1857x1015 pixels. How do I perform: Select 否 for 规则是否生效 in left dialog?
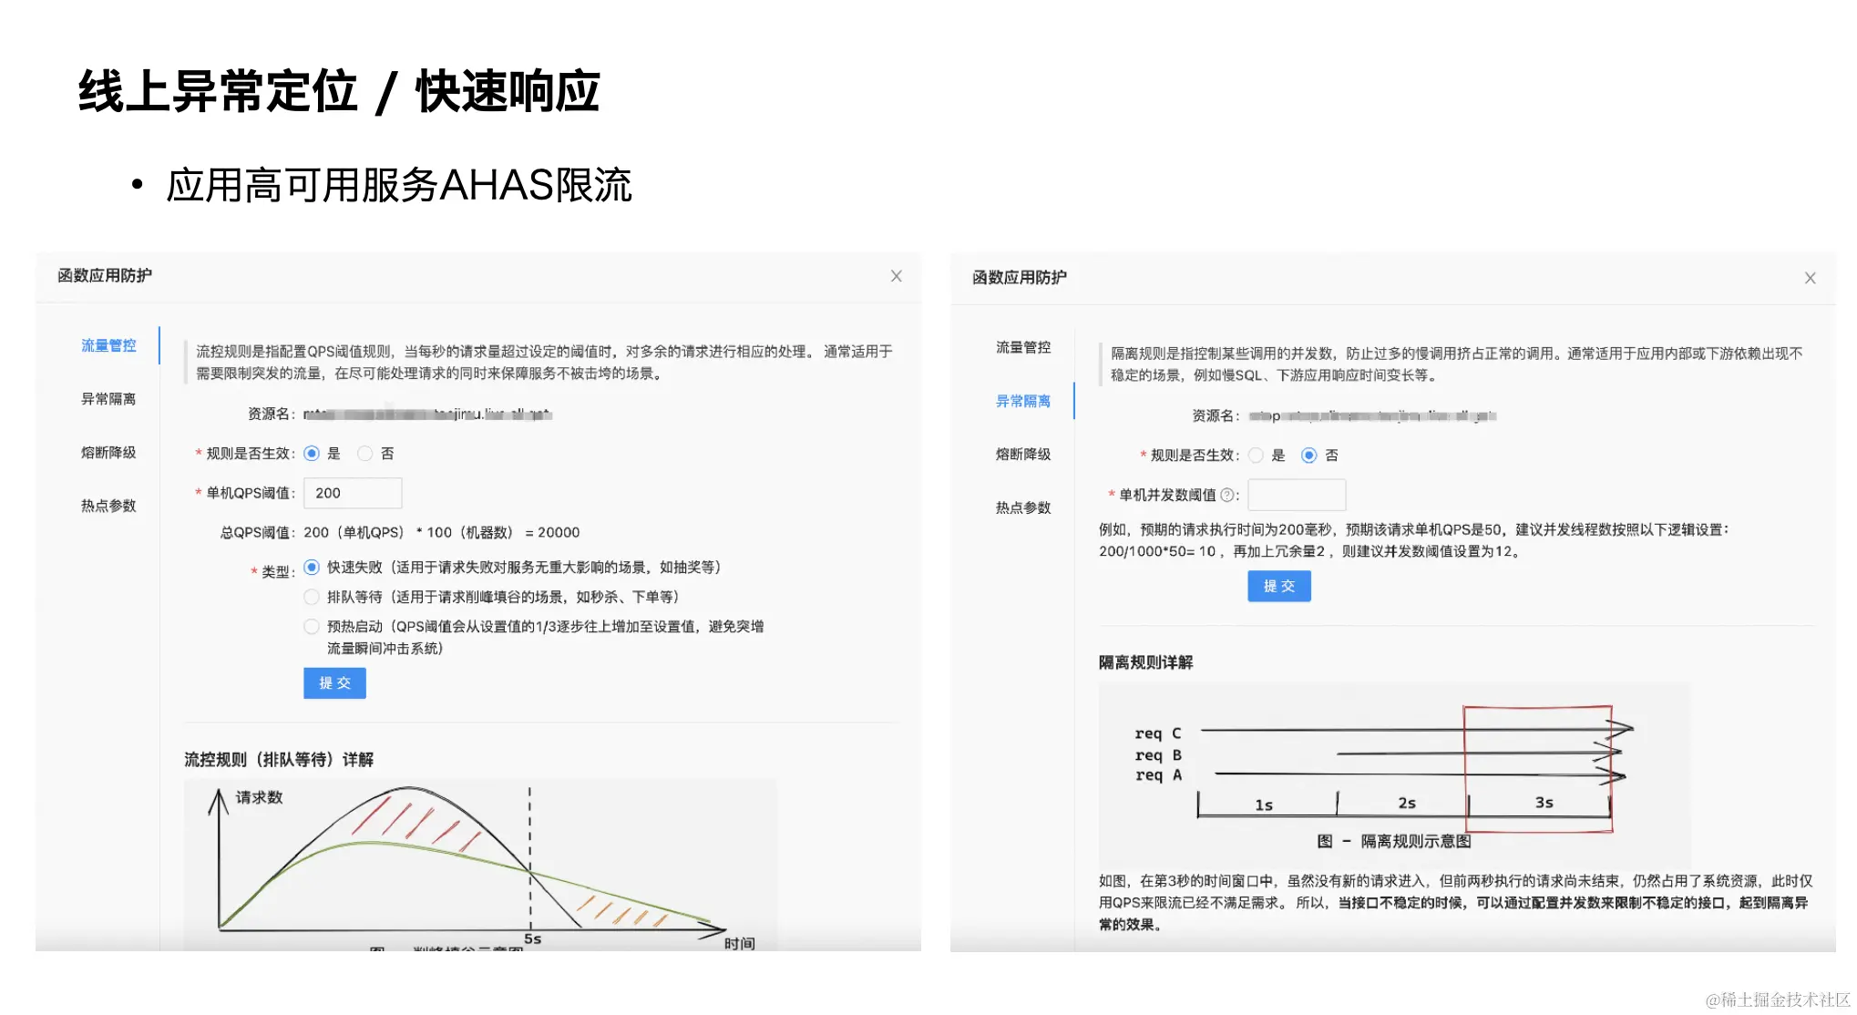point(365,453)
